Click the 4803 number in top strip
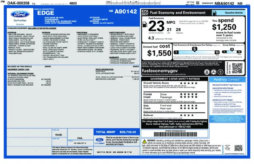 click(73, 3)
